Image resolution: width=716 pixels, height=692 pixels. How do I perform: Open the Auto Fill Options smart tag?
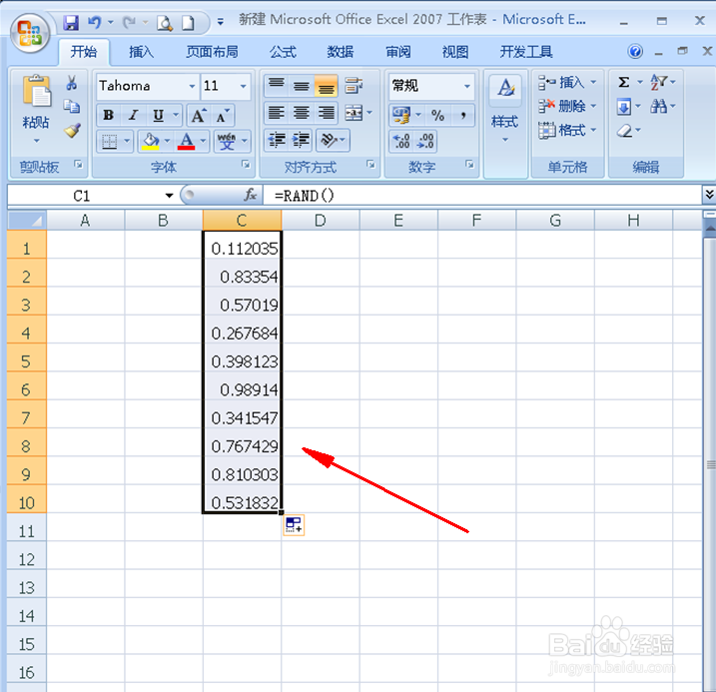tap(294, 525)
